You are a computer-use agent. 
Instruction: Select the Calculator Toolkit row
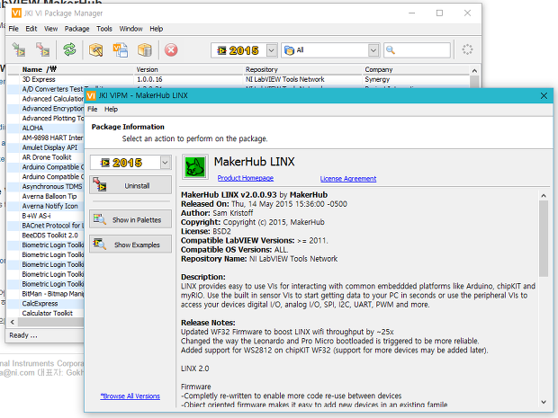click(46, 313)
